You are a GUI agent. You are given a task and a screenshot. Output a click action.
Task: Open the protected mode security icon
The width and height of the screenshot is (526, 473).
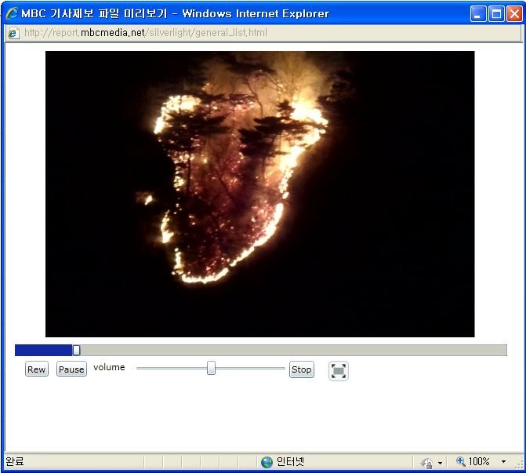click(x=427, y=463)
